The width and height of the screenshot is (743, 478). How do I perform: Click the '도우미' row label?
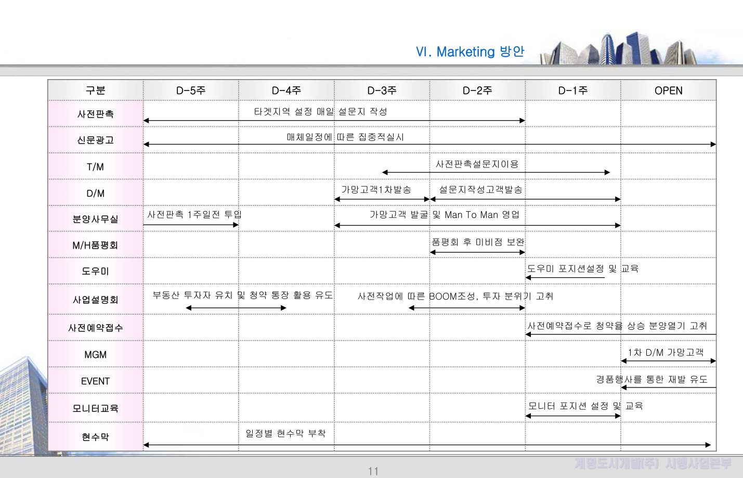pos(96,271)
